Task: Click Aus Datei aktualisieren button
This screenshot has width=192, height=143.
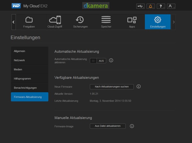Action: [x=108, y=126]
